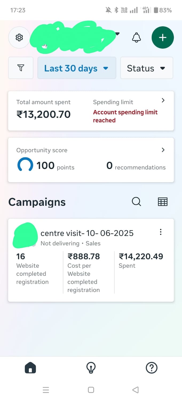This screenshot has height=401, width=182.
Task: Open the help question mark tab
Action: click(151, 368)
